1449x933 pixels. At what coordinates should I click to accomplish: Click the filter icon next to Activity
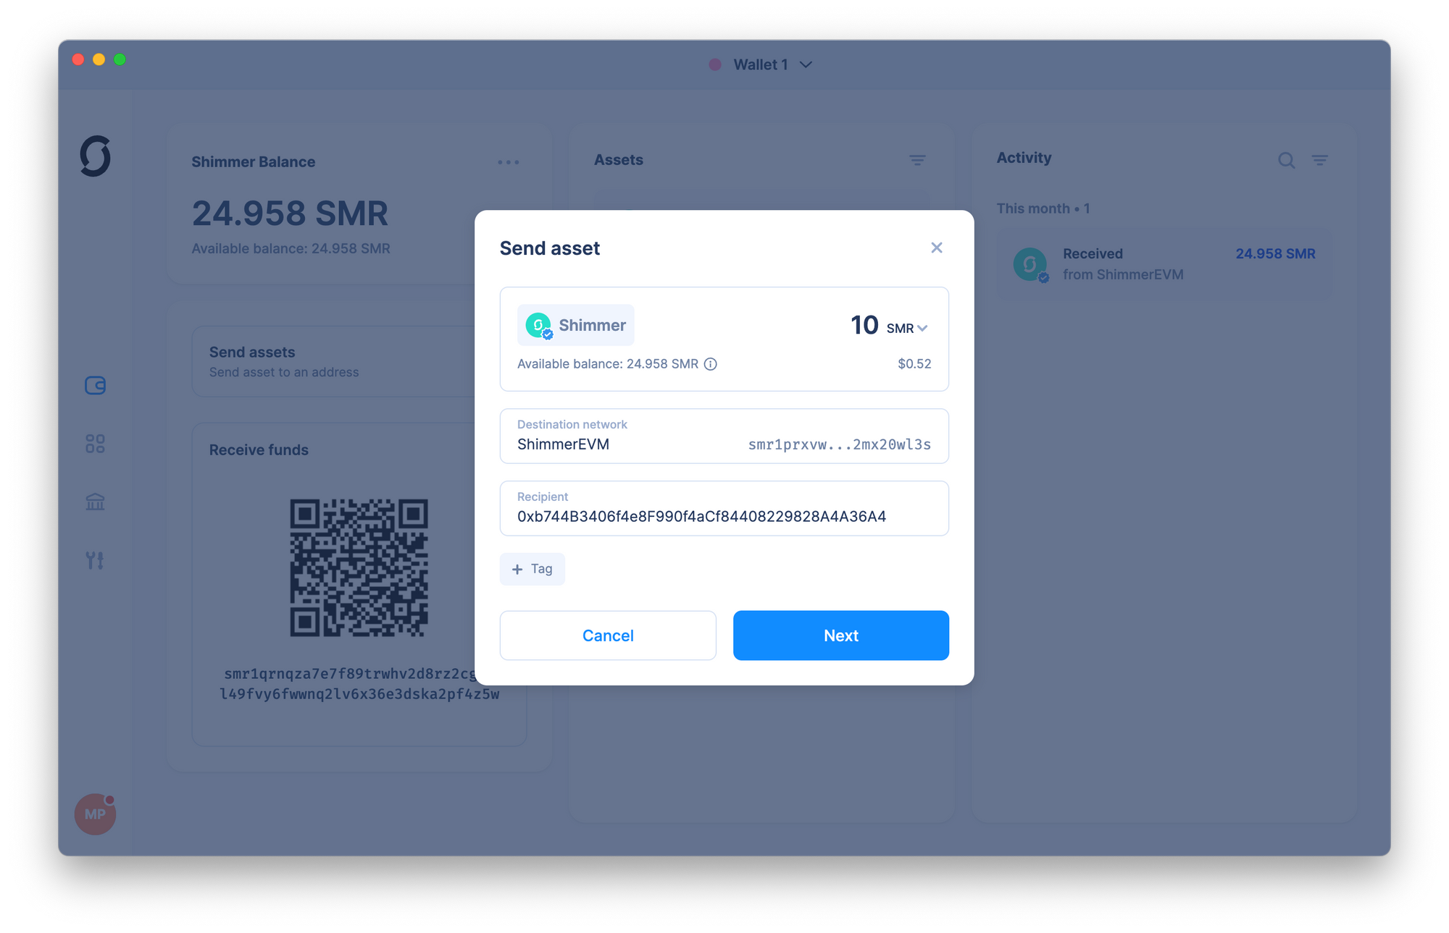(x=1320, y=159)
